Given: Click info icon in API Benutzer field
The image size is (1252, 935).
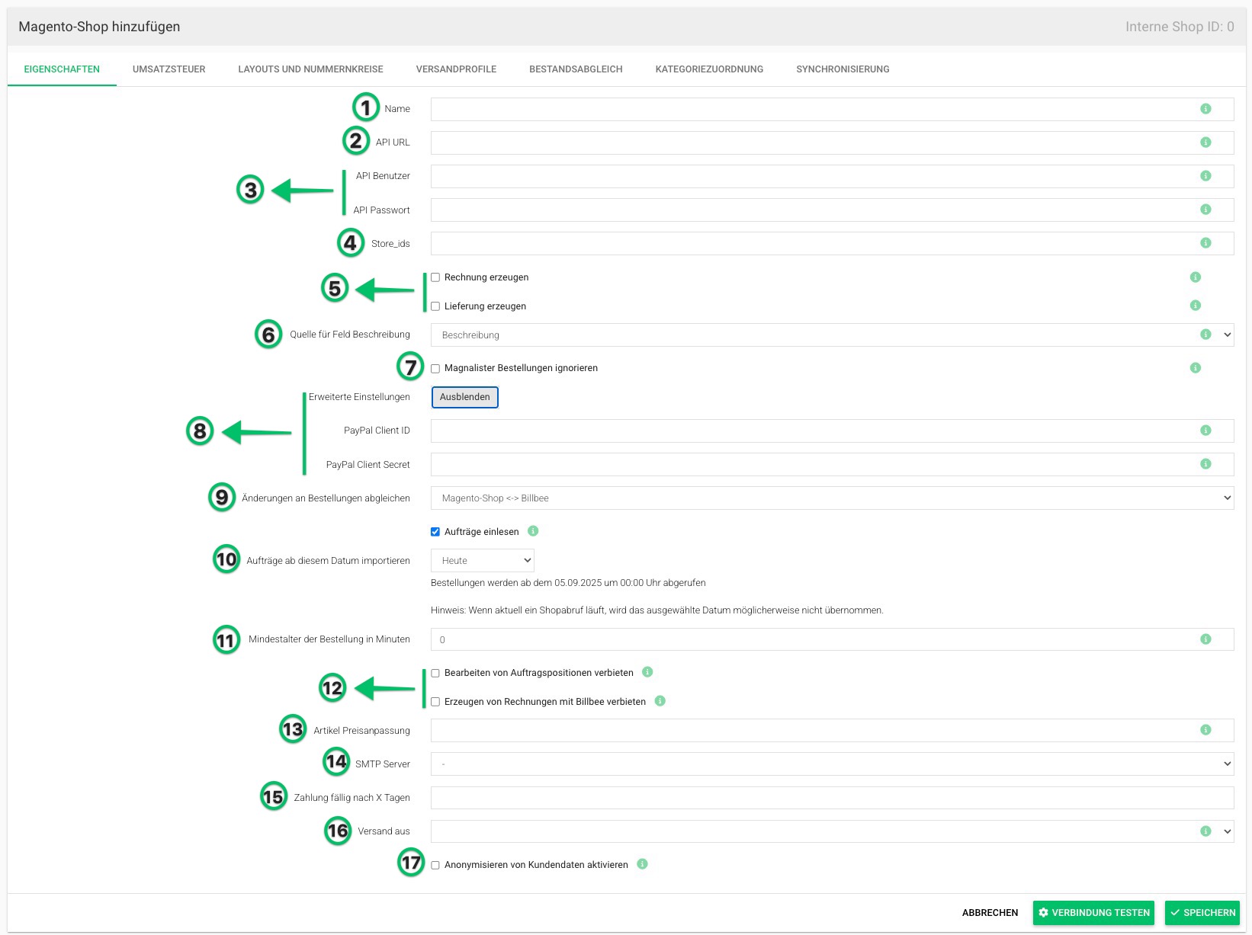Looking at the screenshot, I should pos(1205,176).
